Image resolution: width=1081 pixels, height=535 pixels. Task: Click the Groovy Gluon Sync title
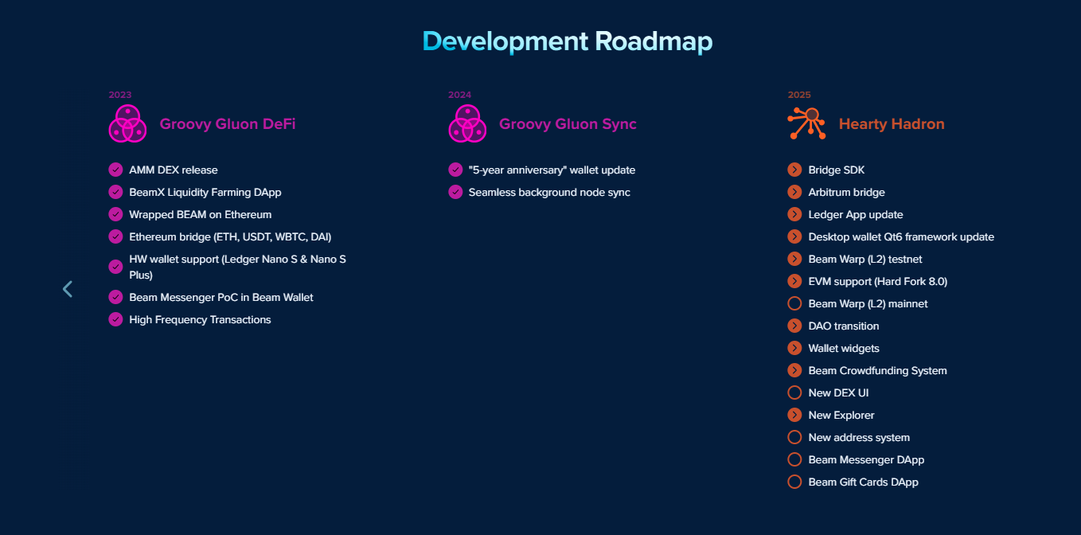568,124
